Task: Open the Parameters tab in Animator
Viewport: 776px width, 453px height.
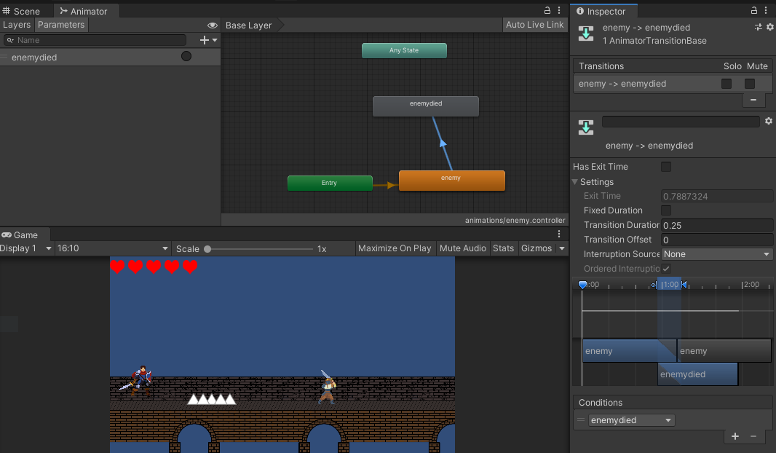Action: click(61, 25)
